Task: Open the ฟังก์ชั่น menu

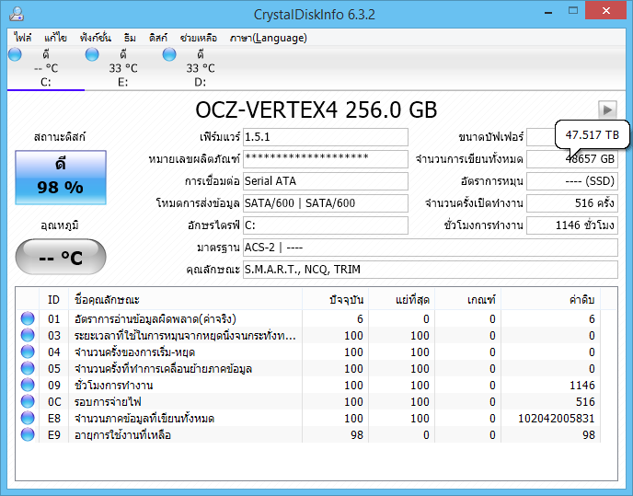Action: (x=96, y=38)
